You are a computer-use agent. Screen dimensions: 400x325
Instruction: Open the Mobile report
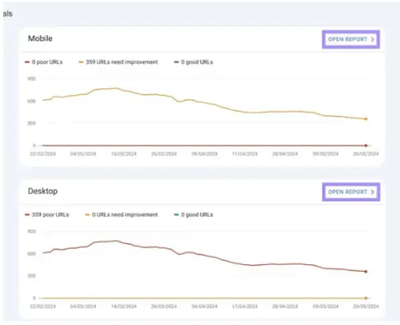pyautogui.click(x=351, y=39)
